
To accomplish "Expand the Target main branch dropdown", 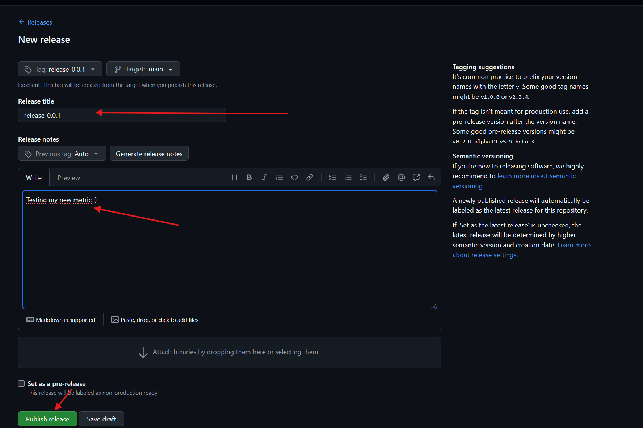I will point(143,69).
